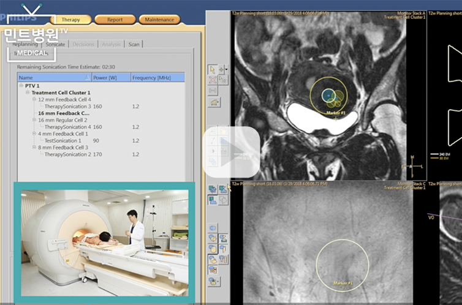Image resolution: width=462 pixels, height=305 pixels.
Task: Click the 240 EM legend at right panel
Action: tap(441, 154)
